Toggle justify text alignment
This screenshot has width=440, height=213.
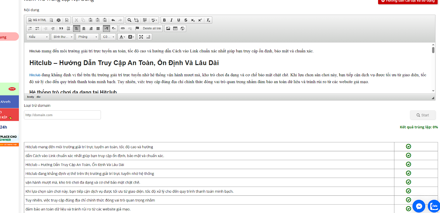[98, 29]
